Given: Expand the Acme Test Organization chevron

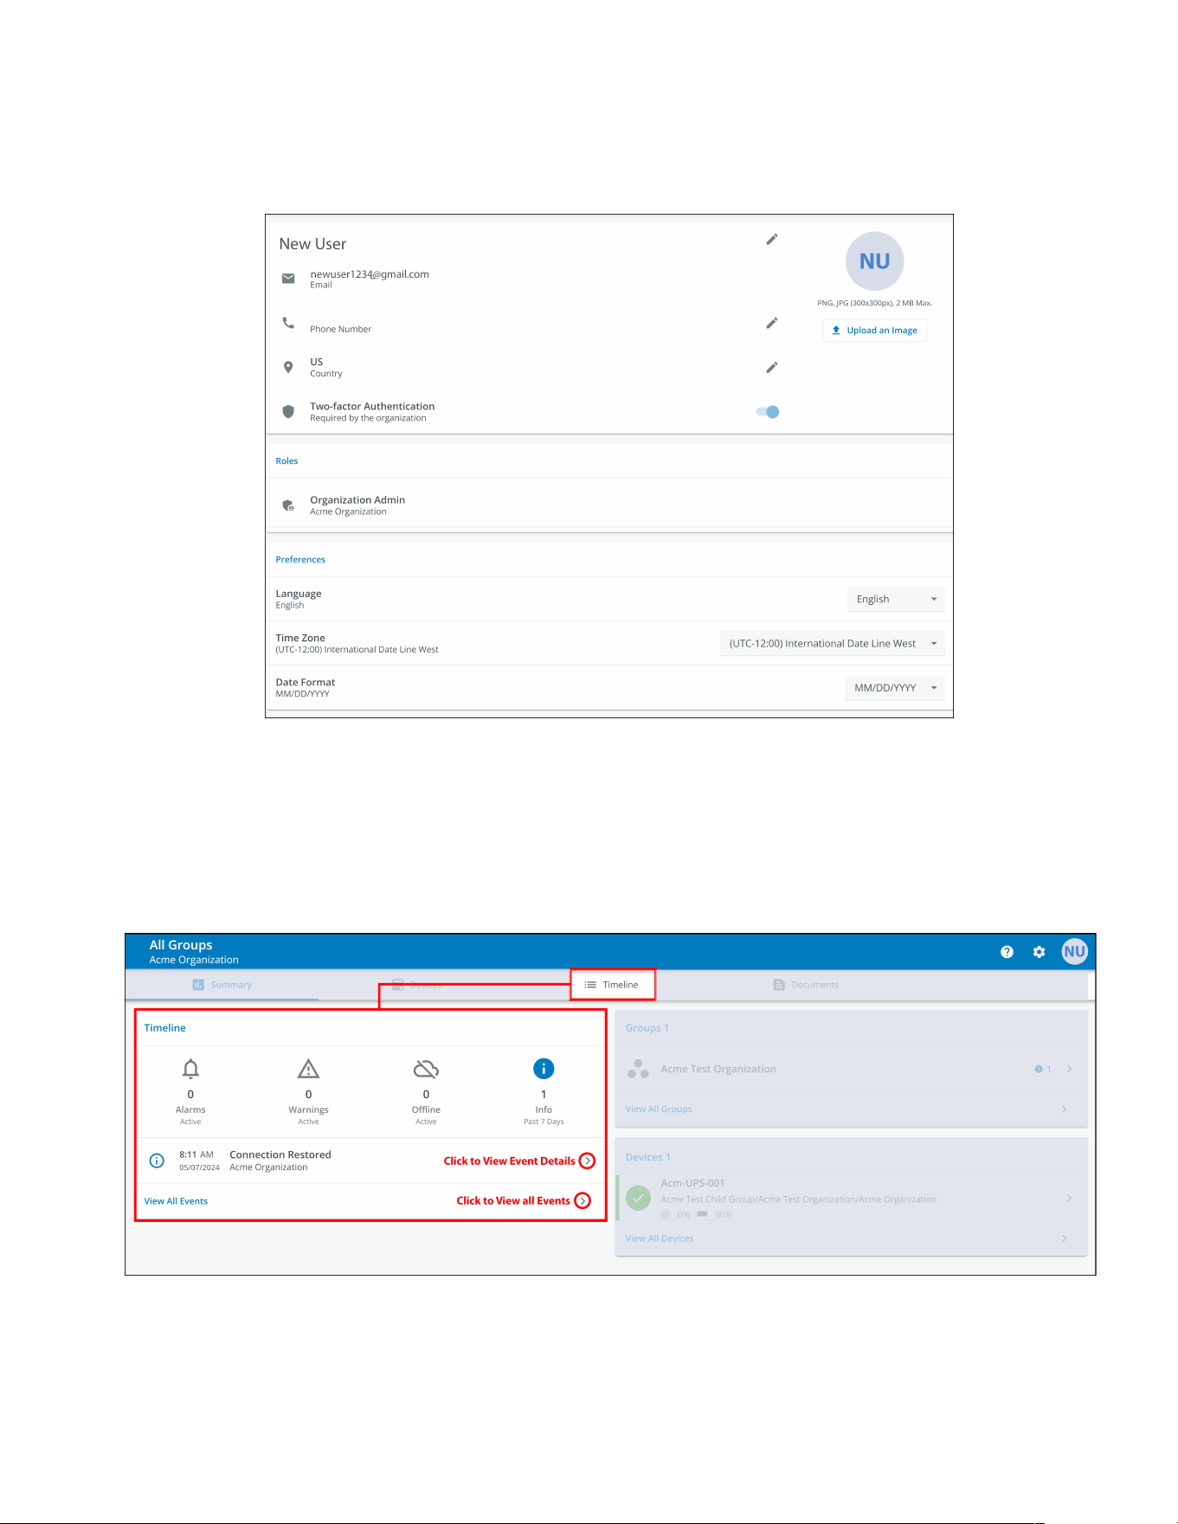Looking at the screenshot, I should click(x=1069, y=1069).
